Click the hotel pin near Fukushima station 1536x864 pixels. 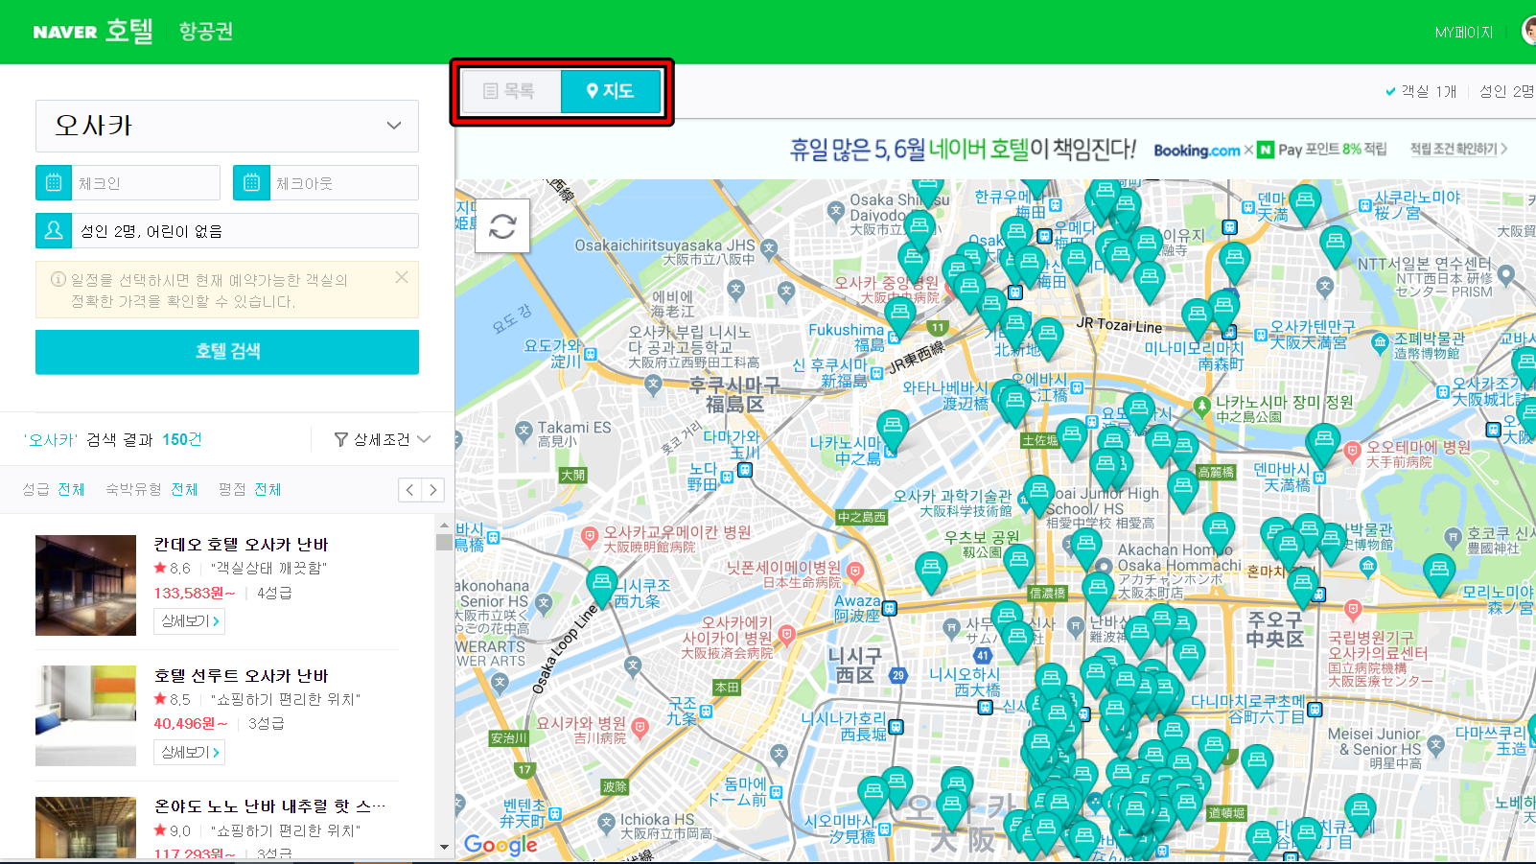click(x=899, y=317)
